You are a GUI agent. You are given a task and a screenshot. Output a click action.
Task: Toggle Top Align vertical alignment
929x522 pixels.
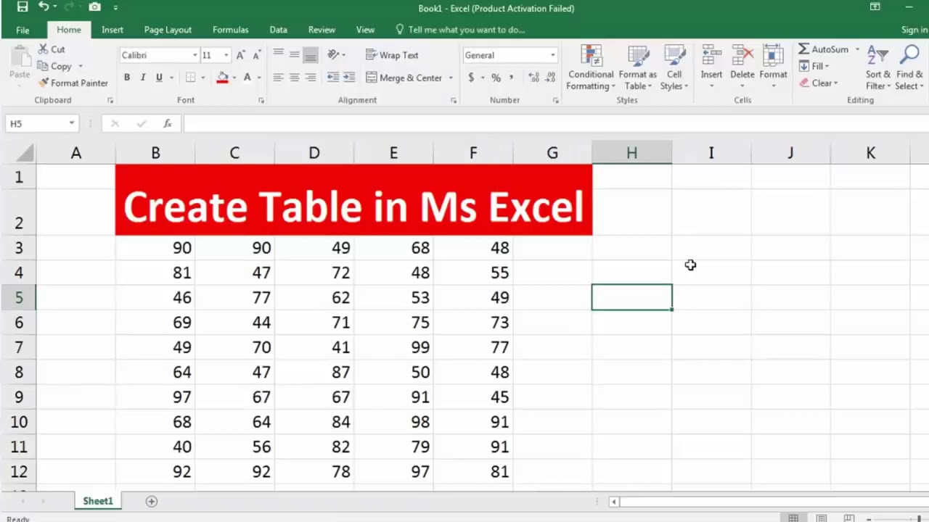coord(278,54)
